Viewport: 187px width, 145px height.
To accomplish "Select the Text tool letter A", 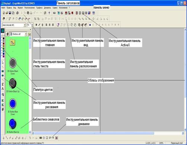I will (3, 89).
